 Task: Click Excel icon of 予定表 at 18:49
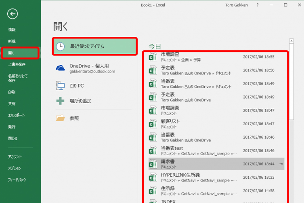[x=153, y=97]
